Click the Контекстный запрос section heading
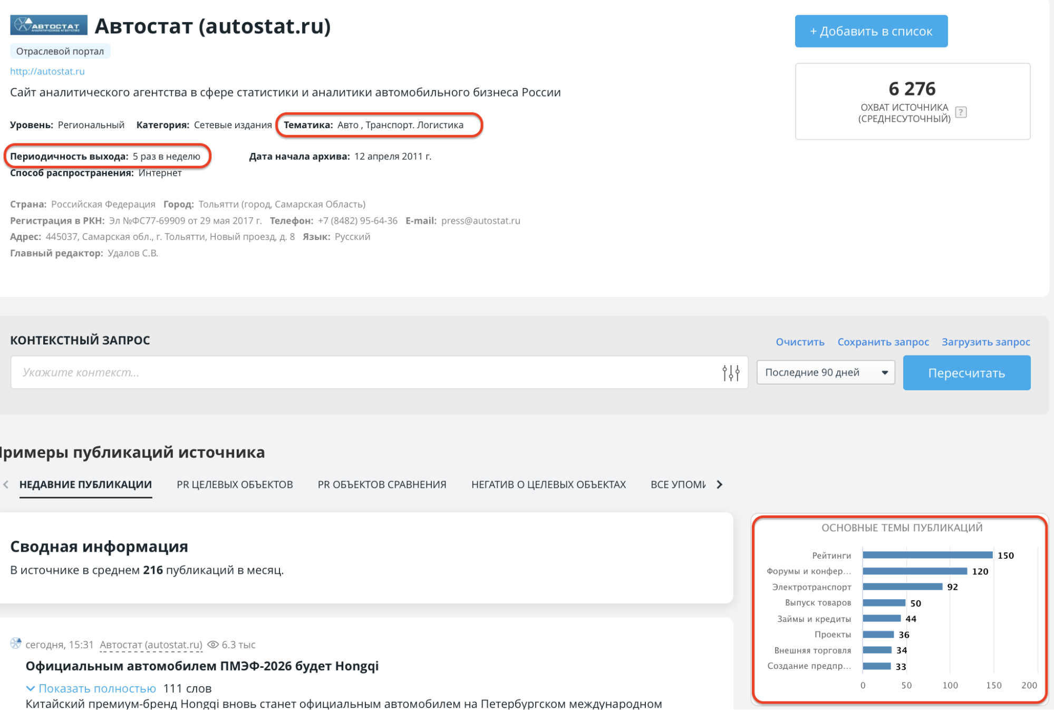 click(x=80, y=340)
